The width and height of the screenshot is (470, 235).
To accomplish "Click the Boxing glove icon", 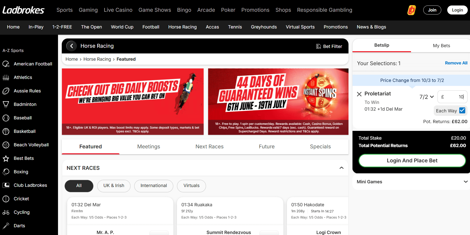I will (6, 172).
